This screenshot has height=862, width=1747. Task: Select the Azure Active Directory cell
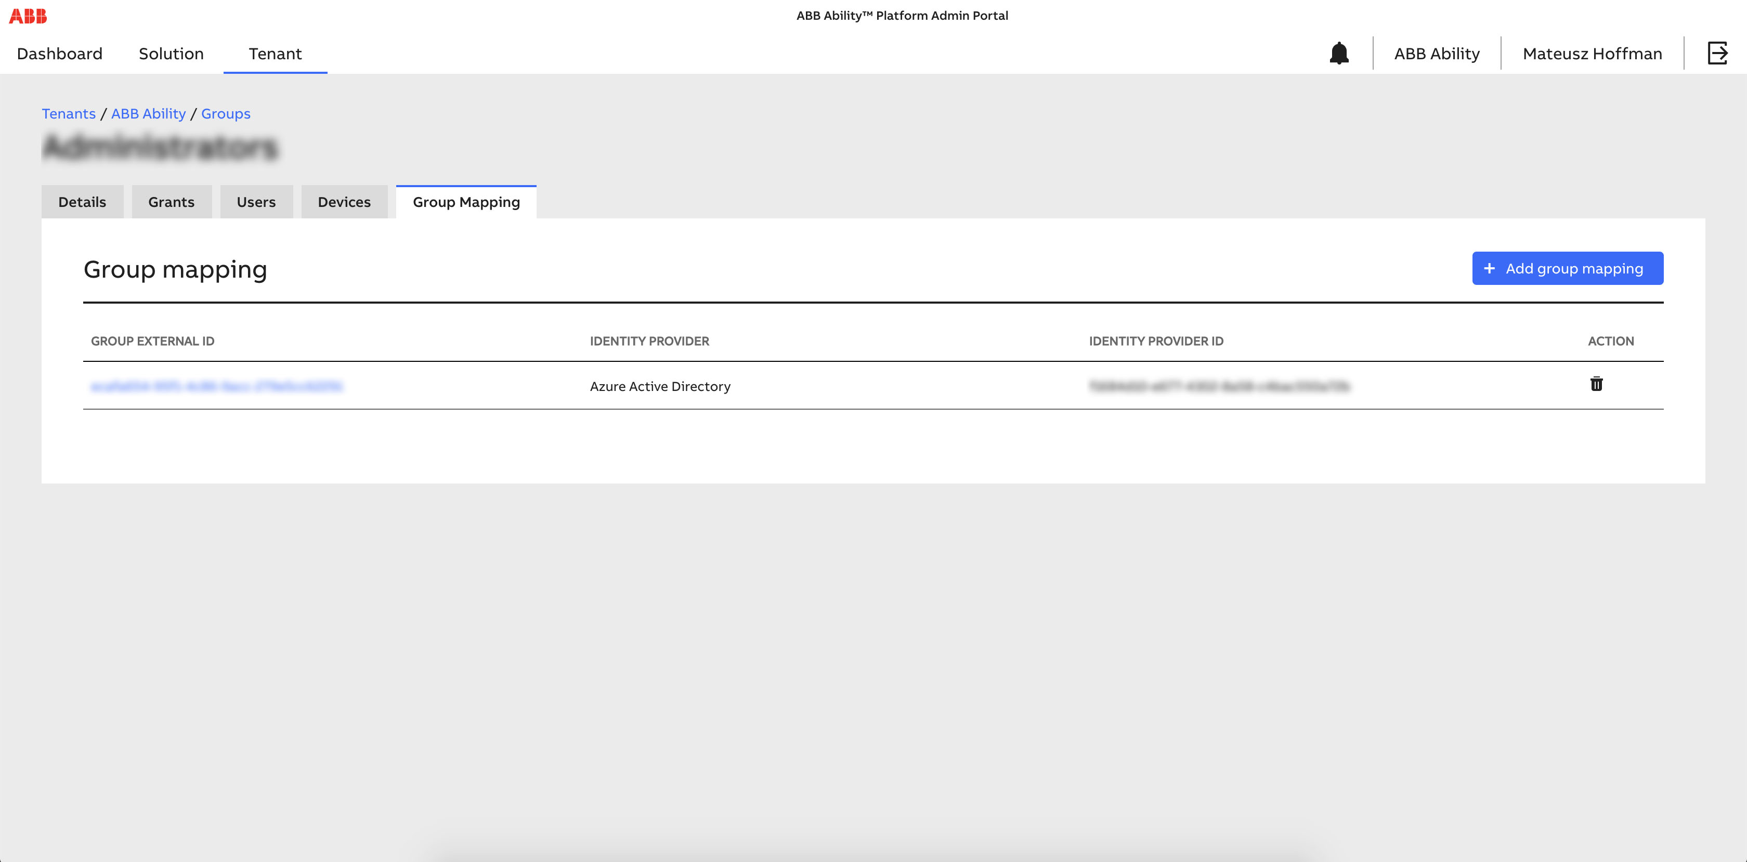click(x=660, y=387)
